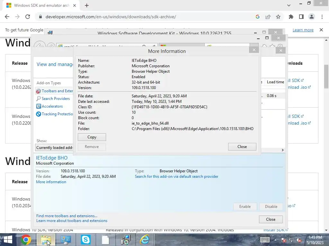Click the taskbar clock 1:45 PM
This screenshot has width=329, height=246.
coord(315,237)
